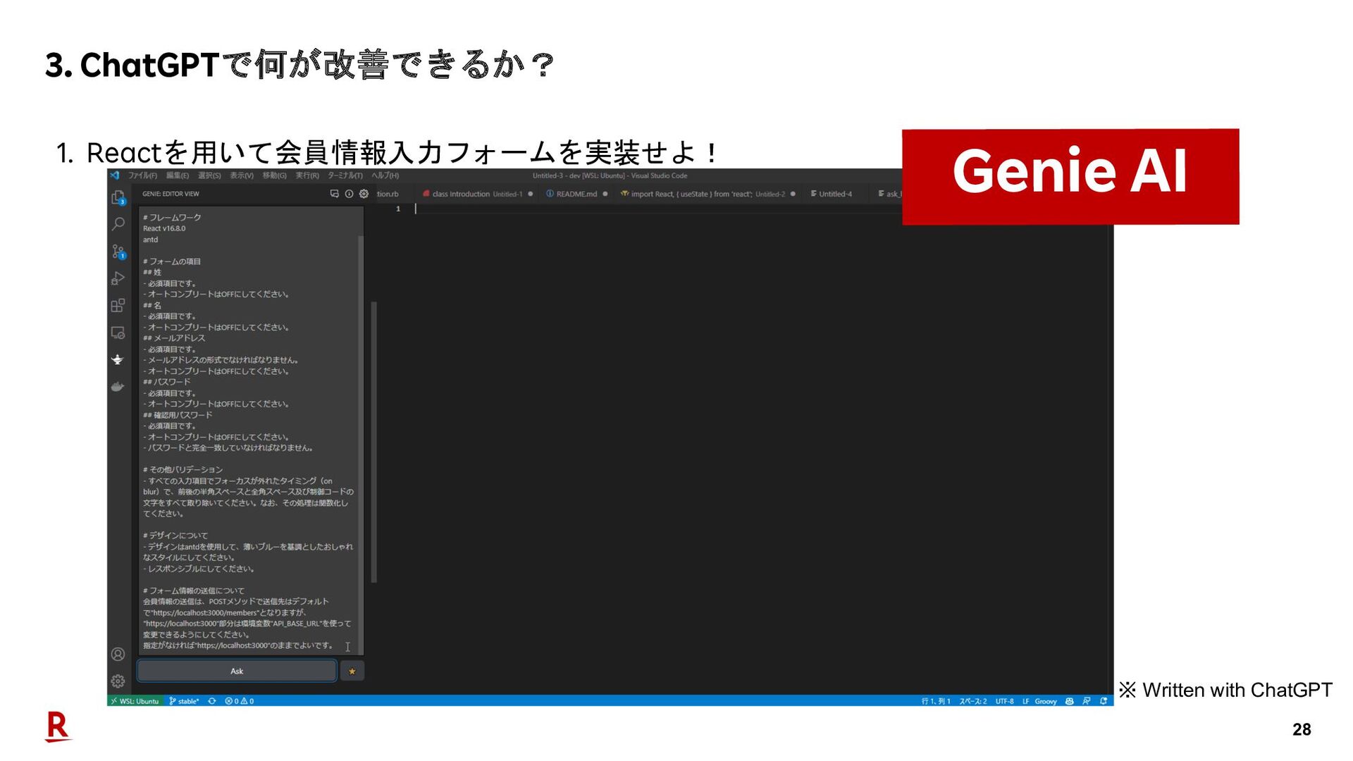Switch to the README.md tab
The image size is (1353, 761).
pos(576,194)
